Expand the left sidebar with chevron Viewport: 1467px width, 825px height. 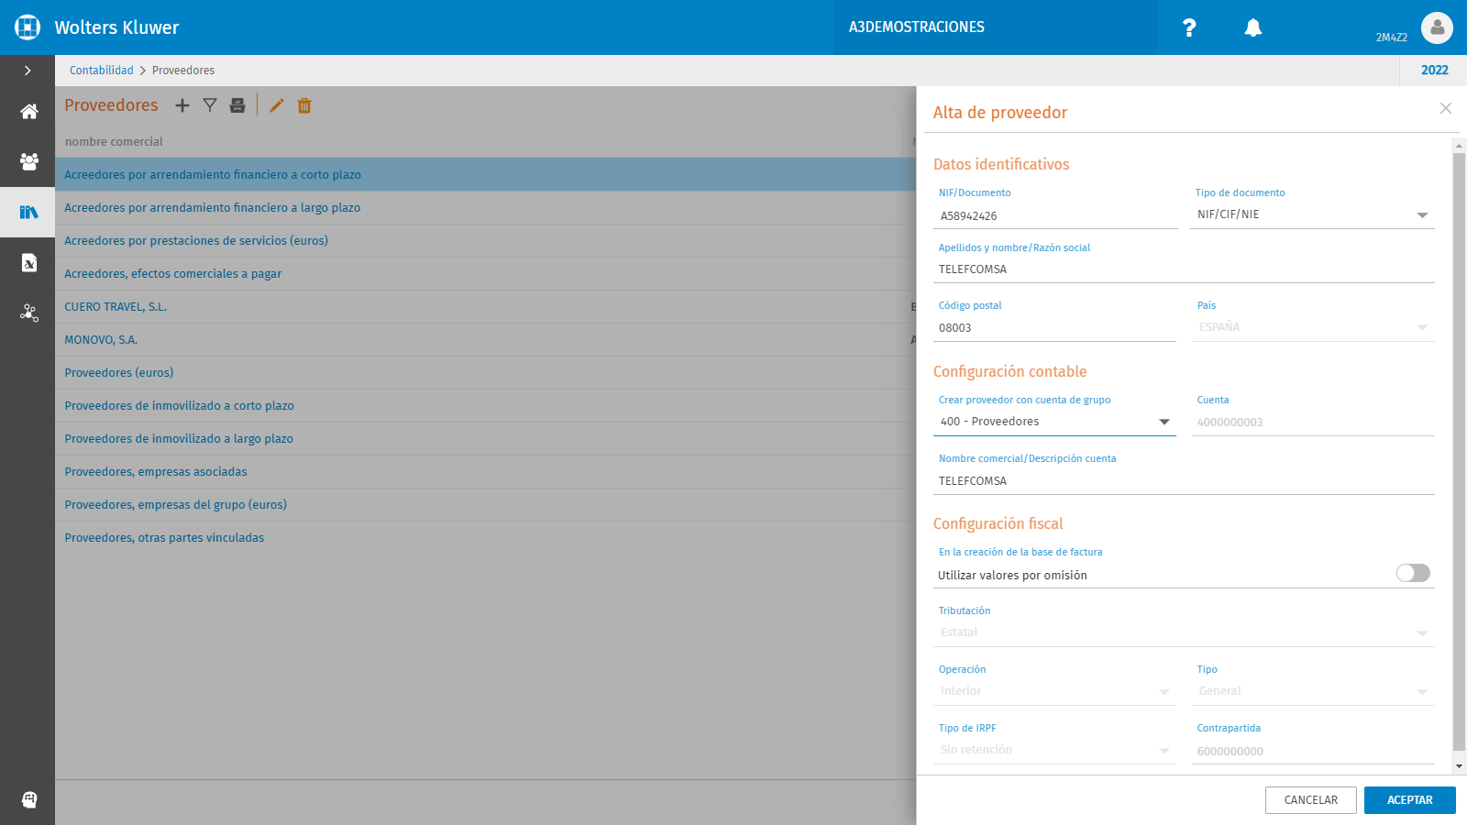point(28,71)
